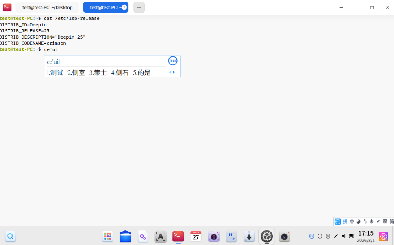Choose candidate 4 侧石

[120, 73]
